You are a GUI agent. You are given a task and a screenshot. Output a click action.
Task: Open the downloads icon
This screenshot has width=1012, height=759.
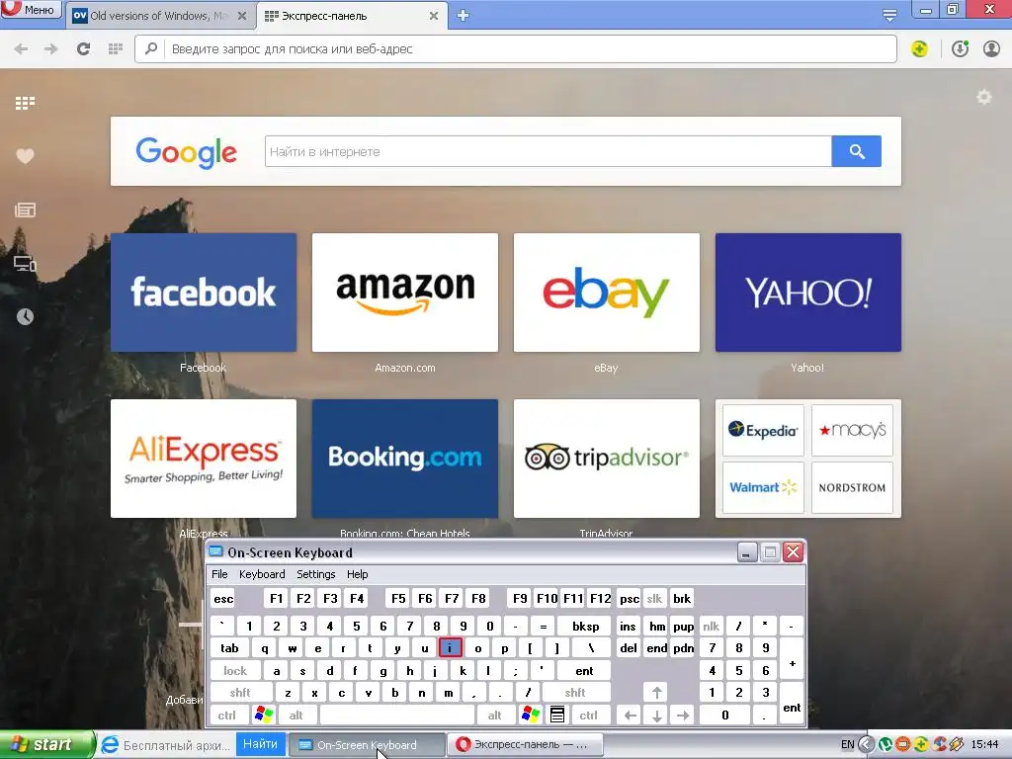961,49
